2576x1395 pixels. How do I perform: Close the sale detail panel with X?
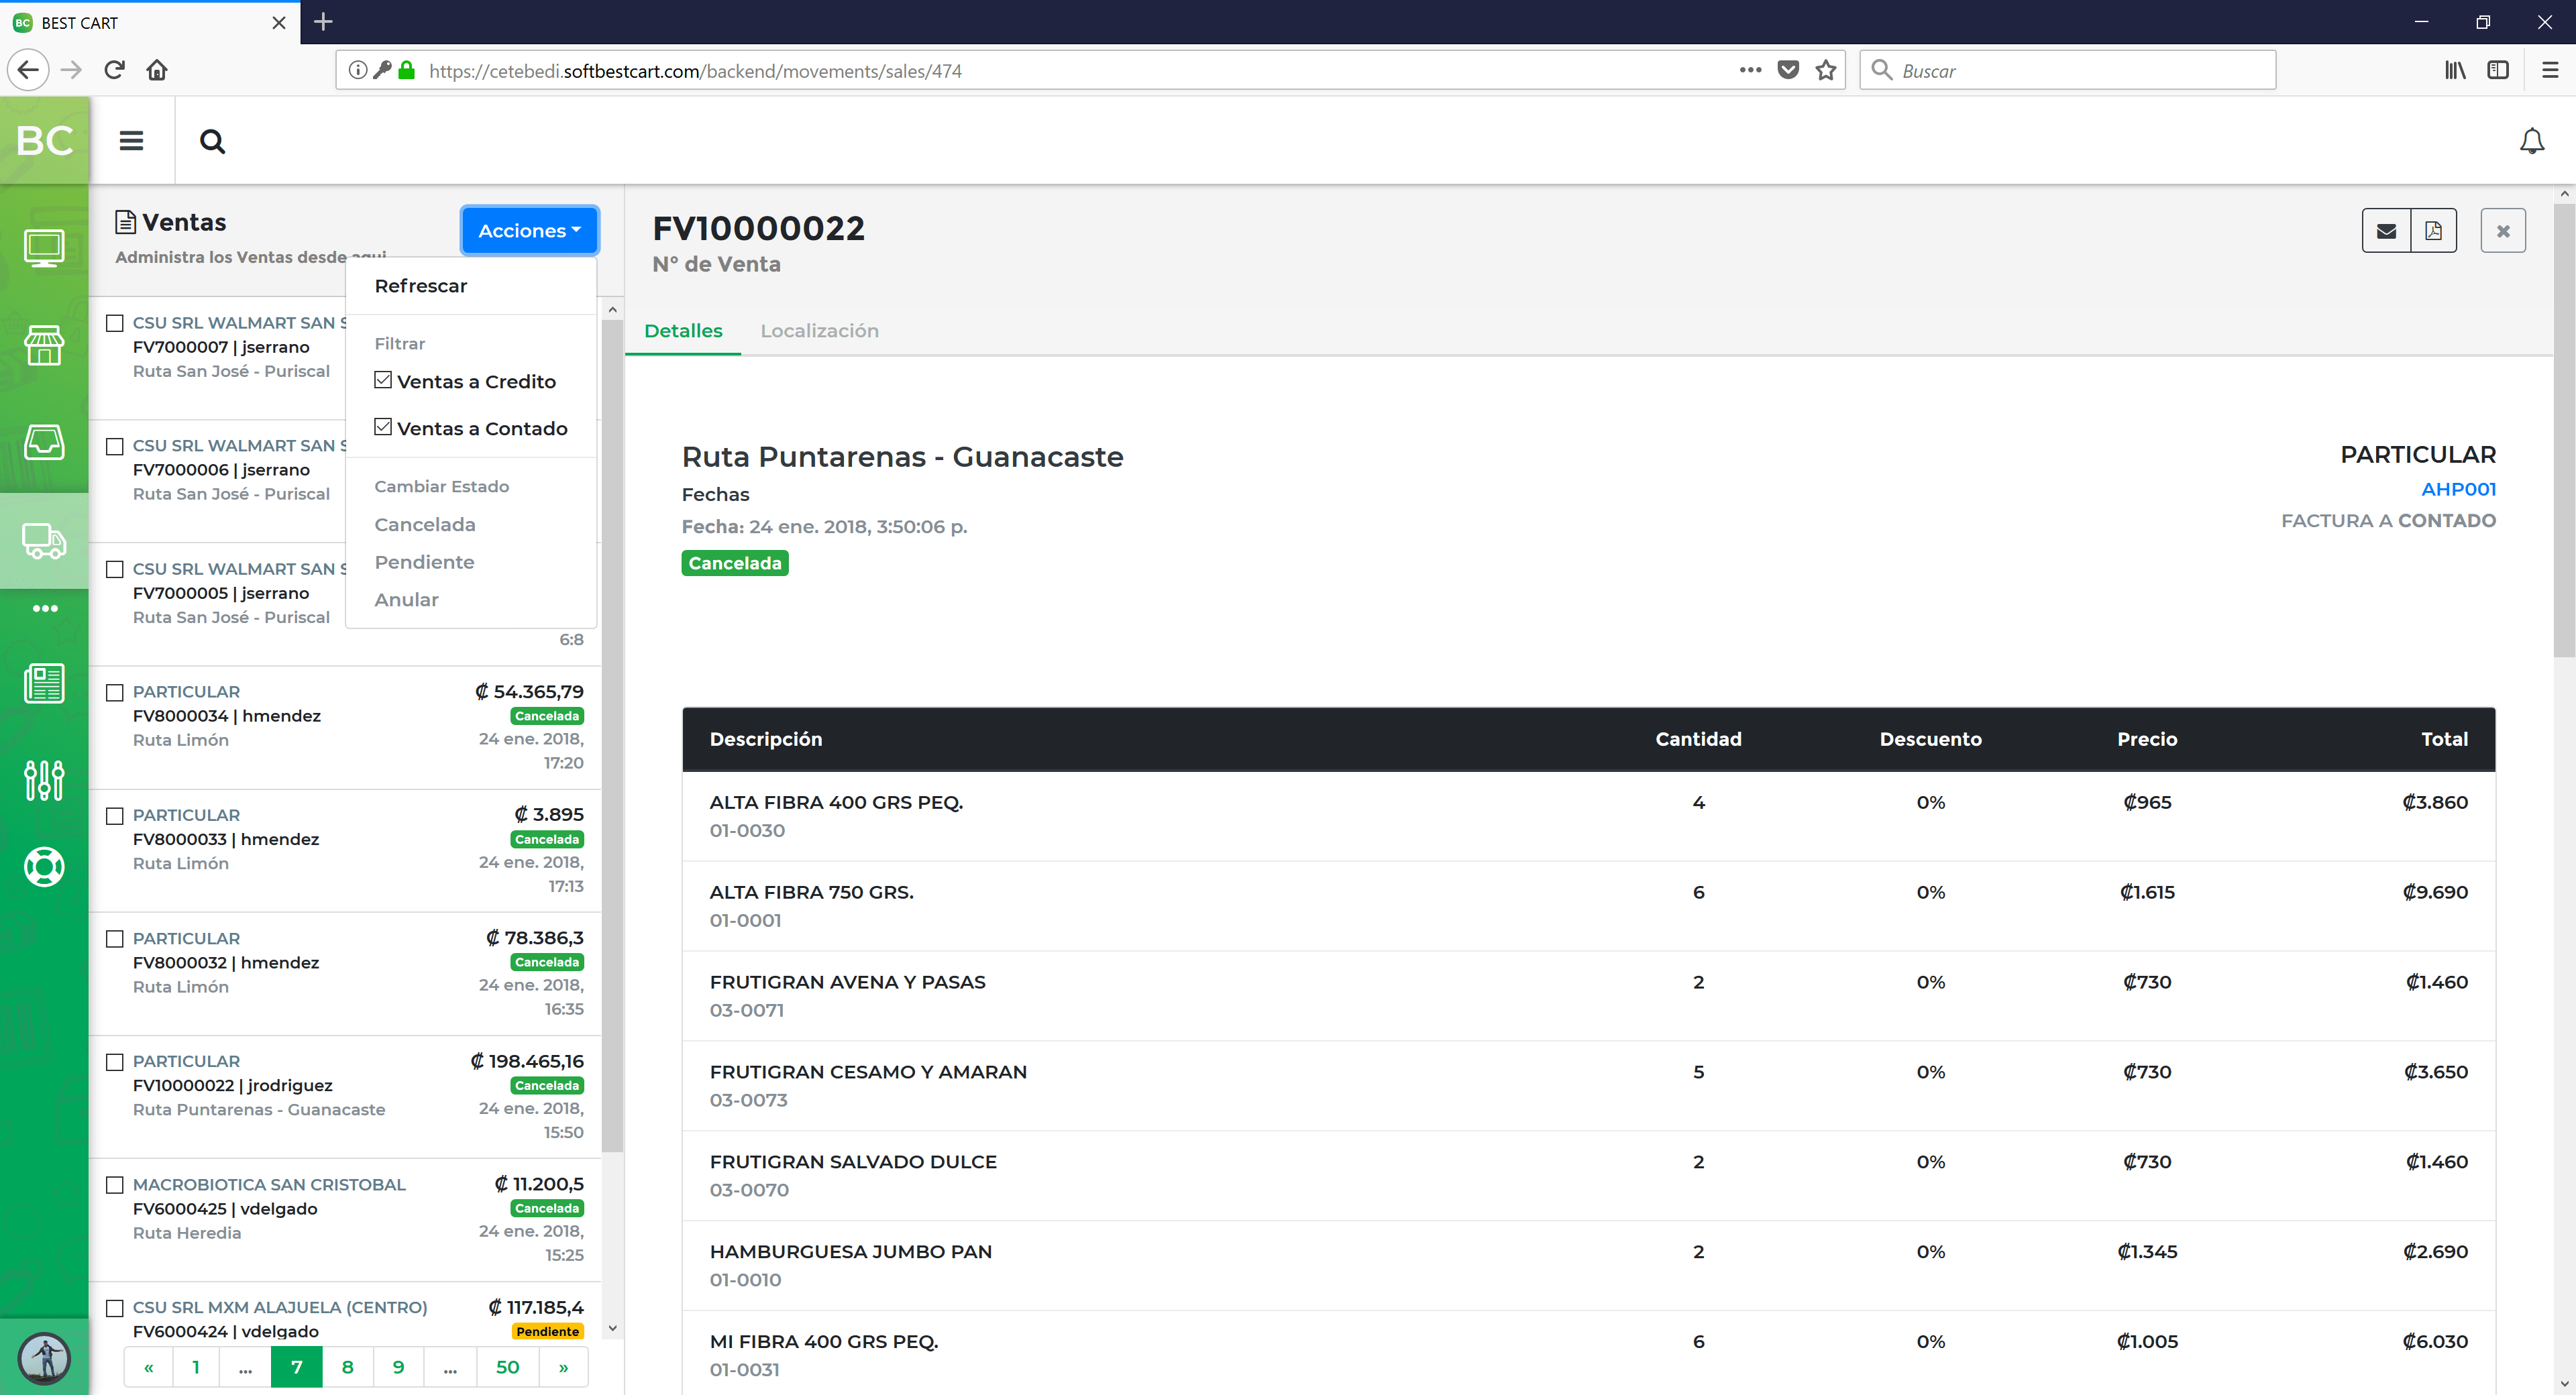tap(2502, 231)
